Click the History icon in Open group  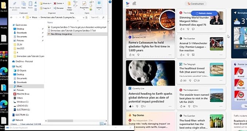tap(91, 9)
